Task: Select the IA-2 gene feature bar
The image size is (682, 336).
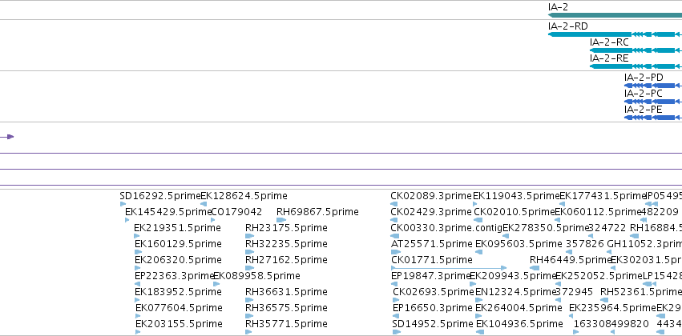Action: click(615, 15)
